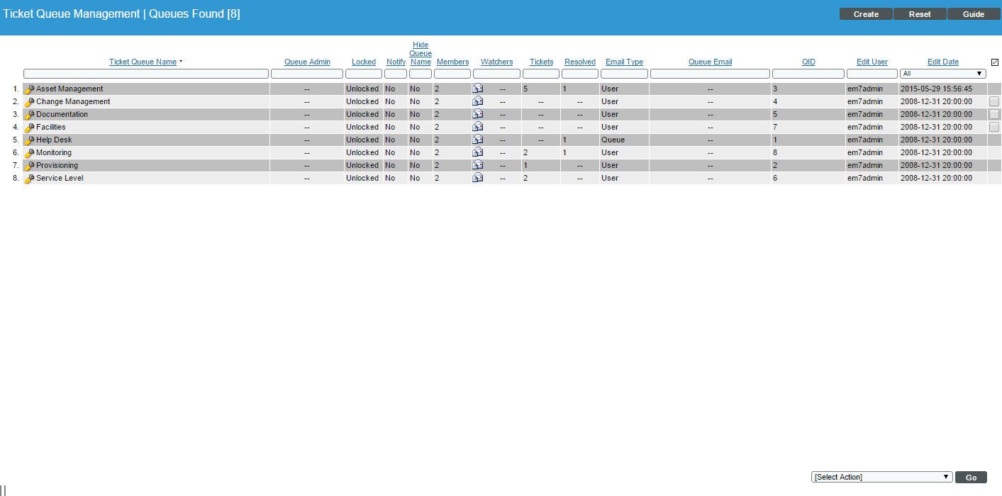Open the Select Action dropdown
This screenshot has height=496, width=1002.
click(881, 477)
